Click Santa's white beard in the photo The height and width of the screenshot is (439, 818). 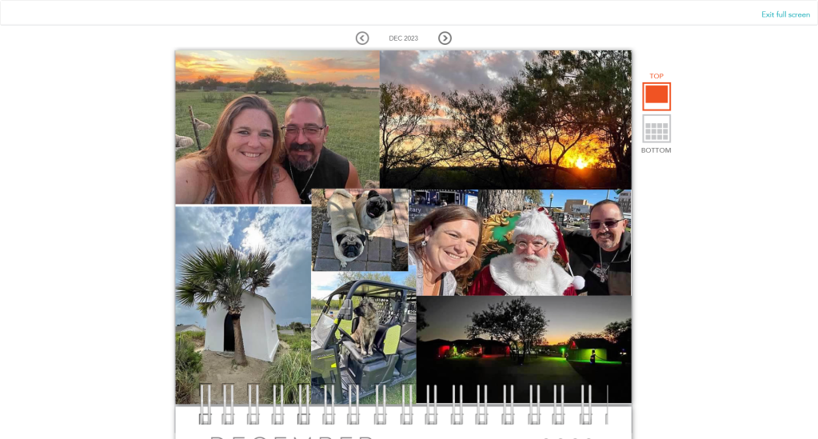coord(529,272)
